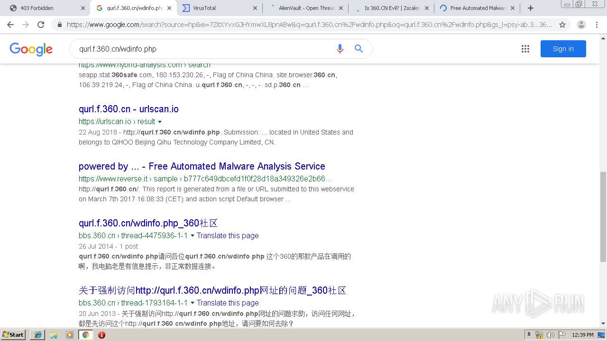Screen dimensions: 607x341
Task: Click the red security icon in taskbar
Action: pyautogui.click(x=101, y=335)
